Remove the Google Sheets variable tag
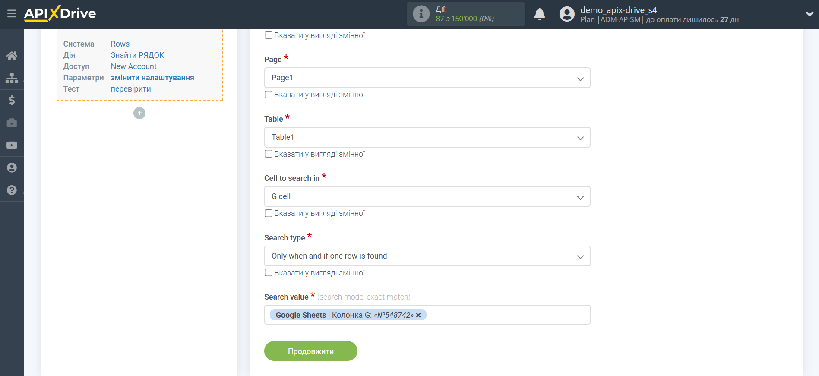The height and width of the screenshot is (376, 819). [418, 315]
